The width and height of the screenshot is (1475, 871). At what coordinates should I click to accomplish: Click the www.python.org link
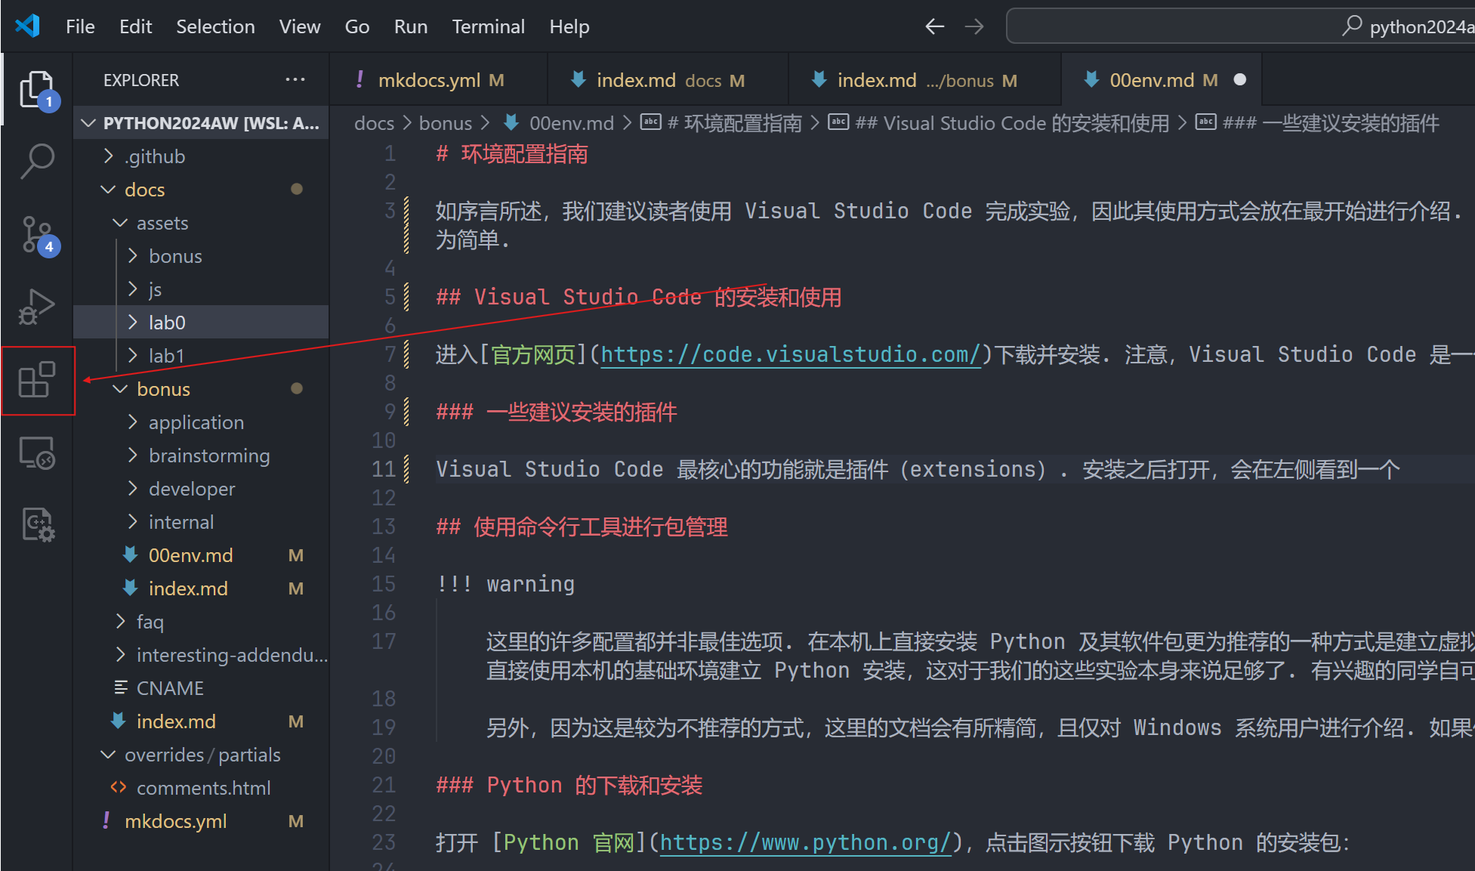click(804, 843)
